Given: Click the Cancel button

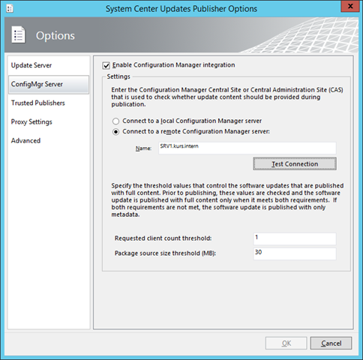Looking at the screenshot, I should [331, 343].
